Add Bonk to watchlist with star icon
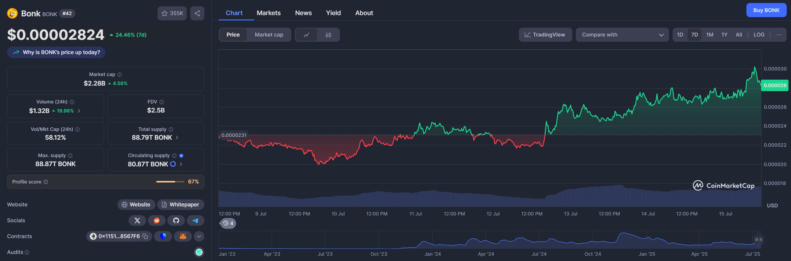This screenshot has height=261, width=791. [x=172, y=13]
